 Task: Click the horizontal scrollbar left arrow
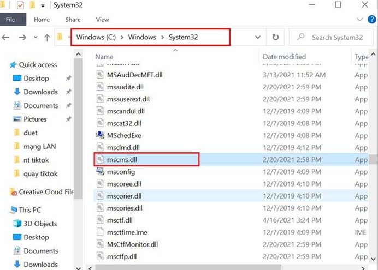click(x=90, y=268)
